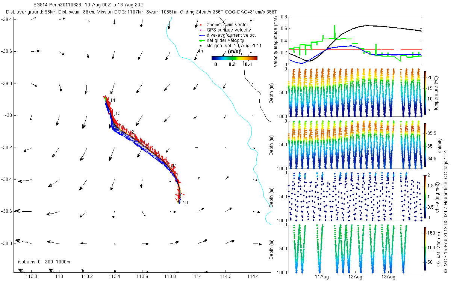The width and height of the screenshot is (451, 281).
Task: Click longitude tick "113.8"
Action: [x=170, y=277]
